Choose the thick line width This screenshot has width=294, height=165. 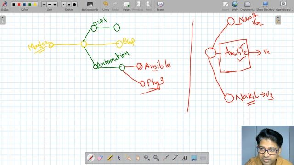tap(55, 4)
